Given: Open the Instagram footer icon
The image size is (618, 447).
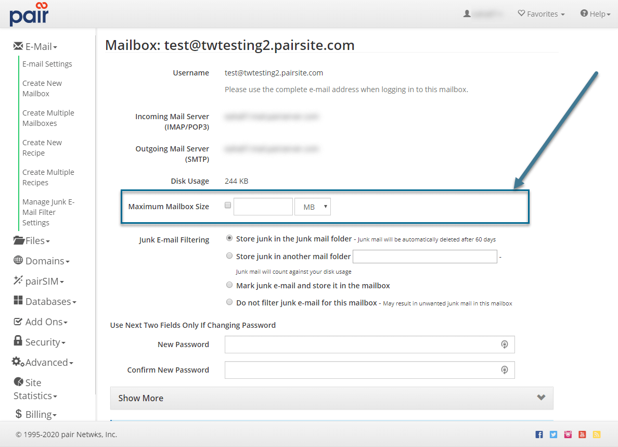Looking at the screenshot, I should pos(568,434).
